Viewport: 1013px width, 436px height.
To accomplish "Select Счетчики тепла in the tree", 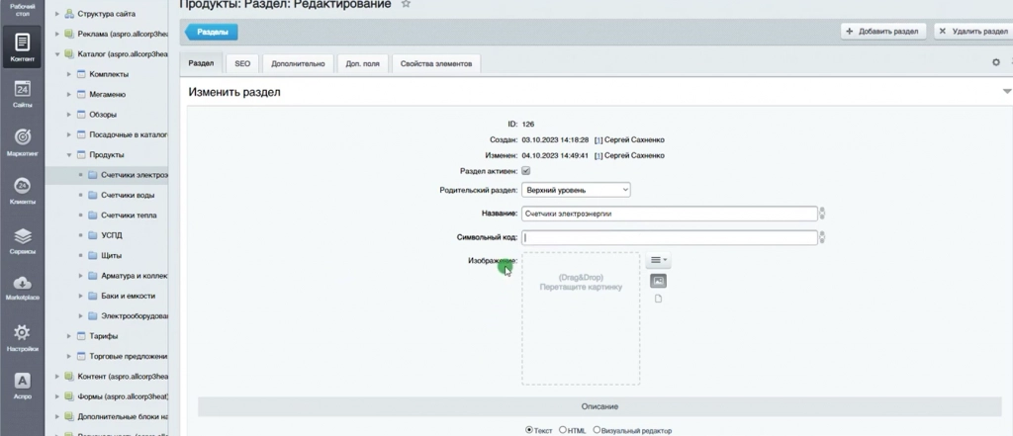I will (129, 216).
